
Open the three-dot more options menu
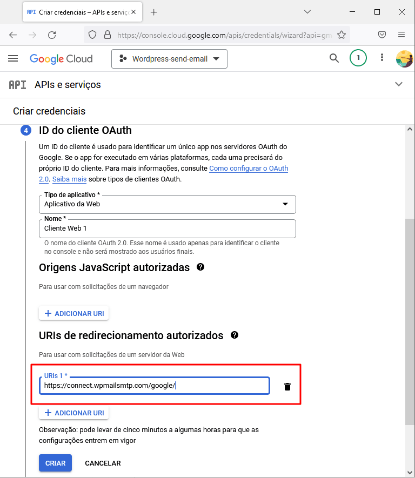coord(381,58)
